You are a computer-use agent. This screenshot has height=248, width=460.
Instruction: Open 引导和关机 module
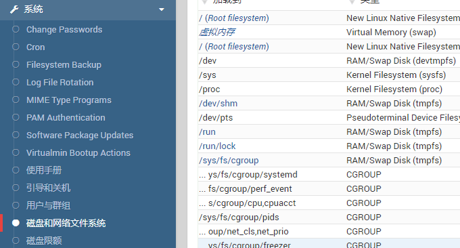[49, 188]
